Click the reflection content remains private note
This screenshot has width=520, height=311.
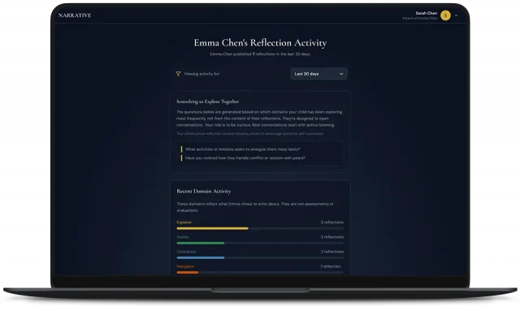250,134
